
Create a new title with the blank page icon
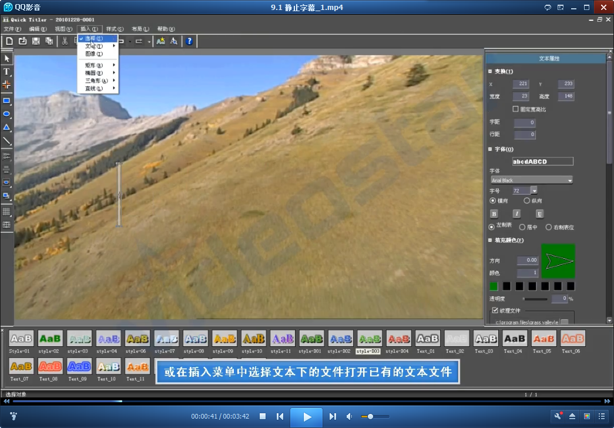point(9,41)
